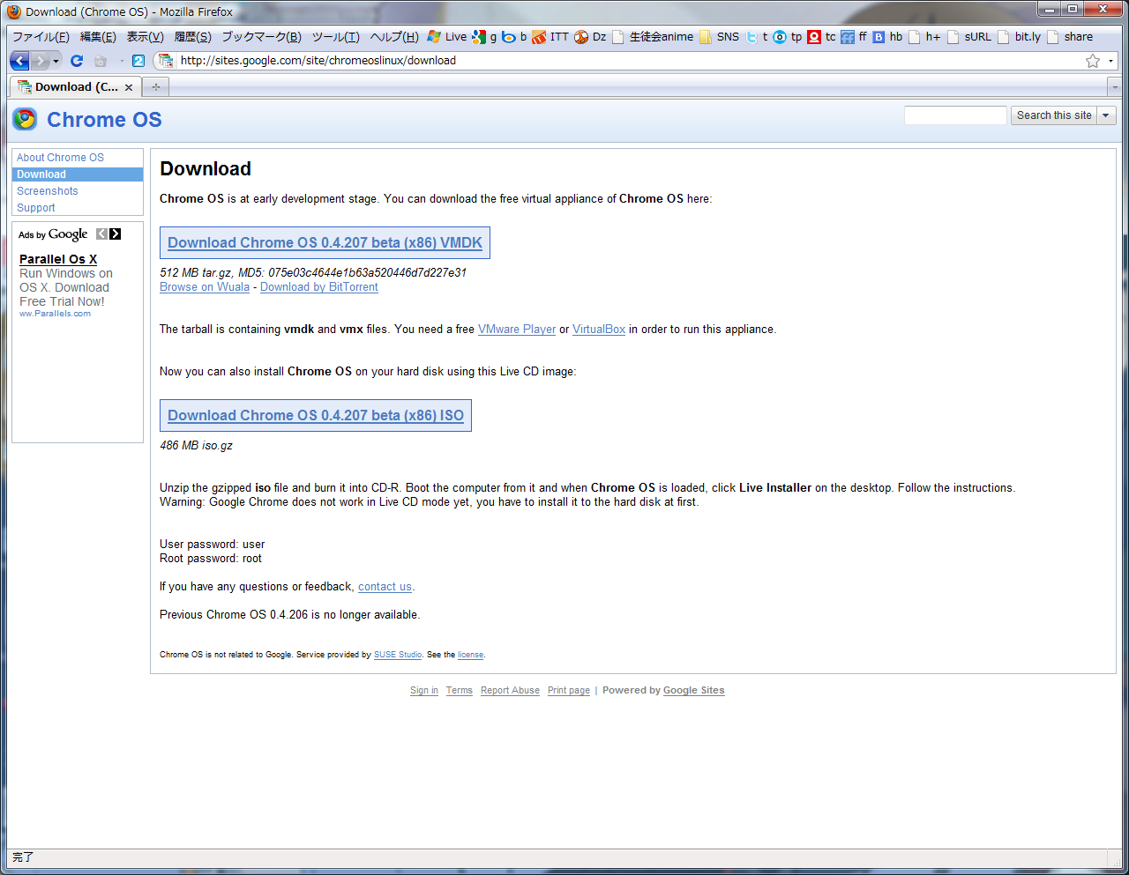Open the sURL bookmark
This screenshot has height=875, width=1129.
[969, 37]
